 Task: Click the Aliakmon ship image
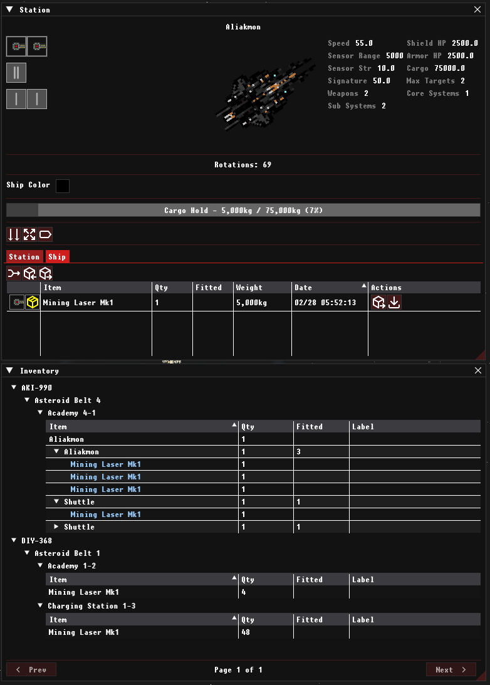click(x=264, y=95)
